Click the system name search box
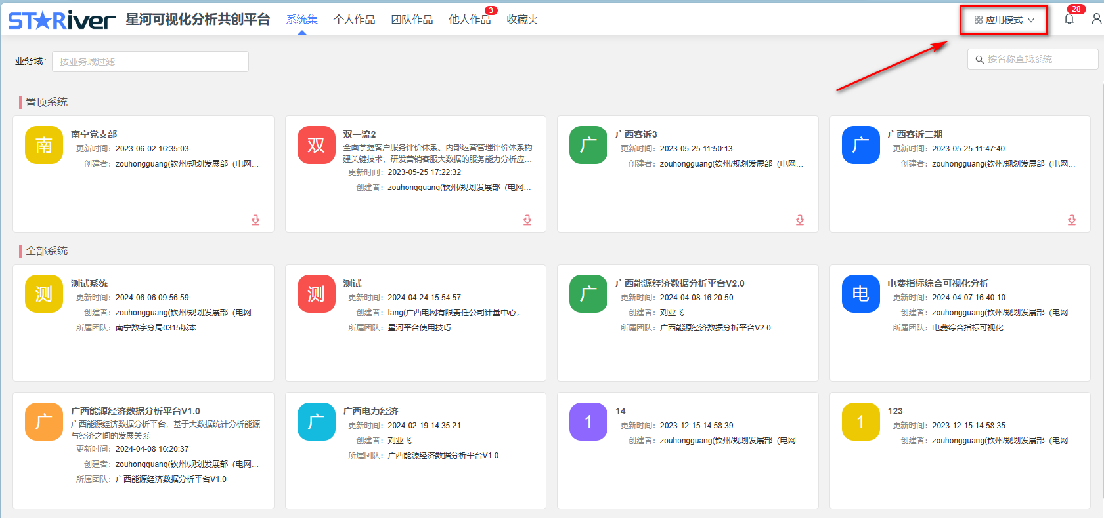Image resolution: width=1104 pixels, height=518 pixels. coord(1038,59)
